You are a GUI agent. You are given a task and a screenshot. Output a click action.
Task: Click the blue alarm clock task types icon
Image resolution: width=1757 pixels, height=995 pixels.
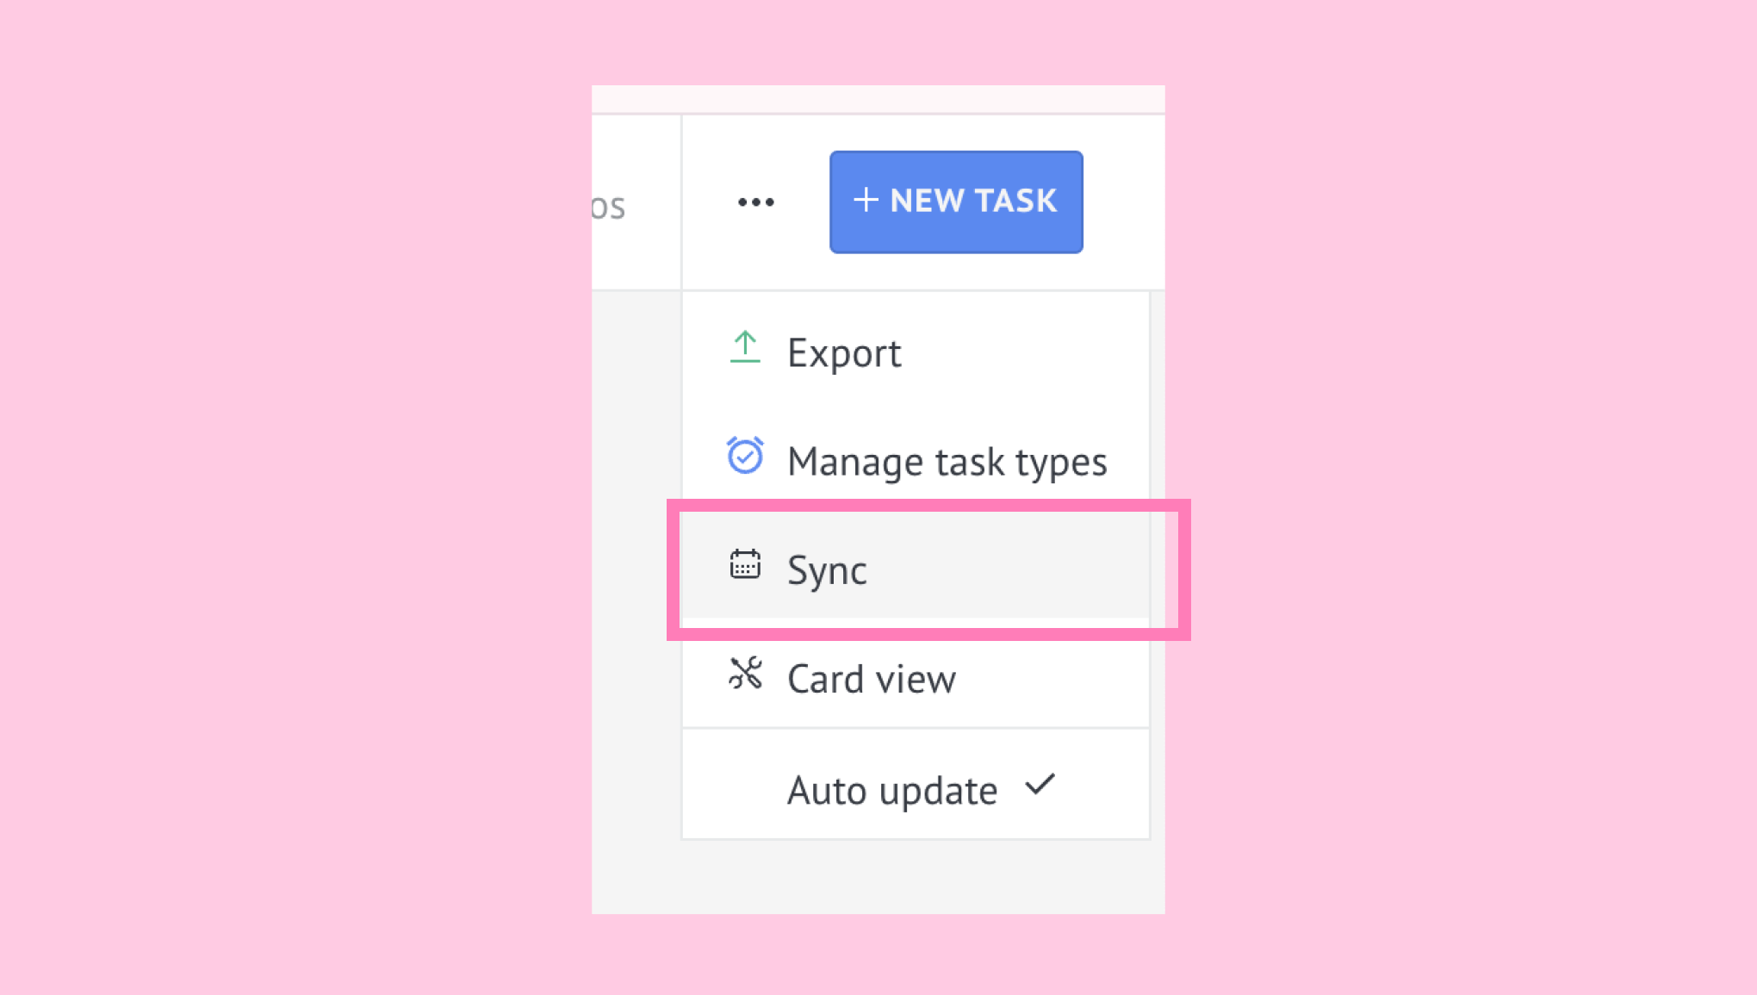pos(745,456)
